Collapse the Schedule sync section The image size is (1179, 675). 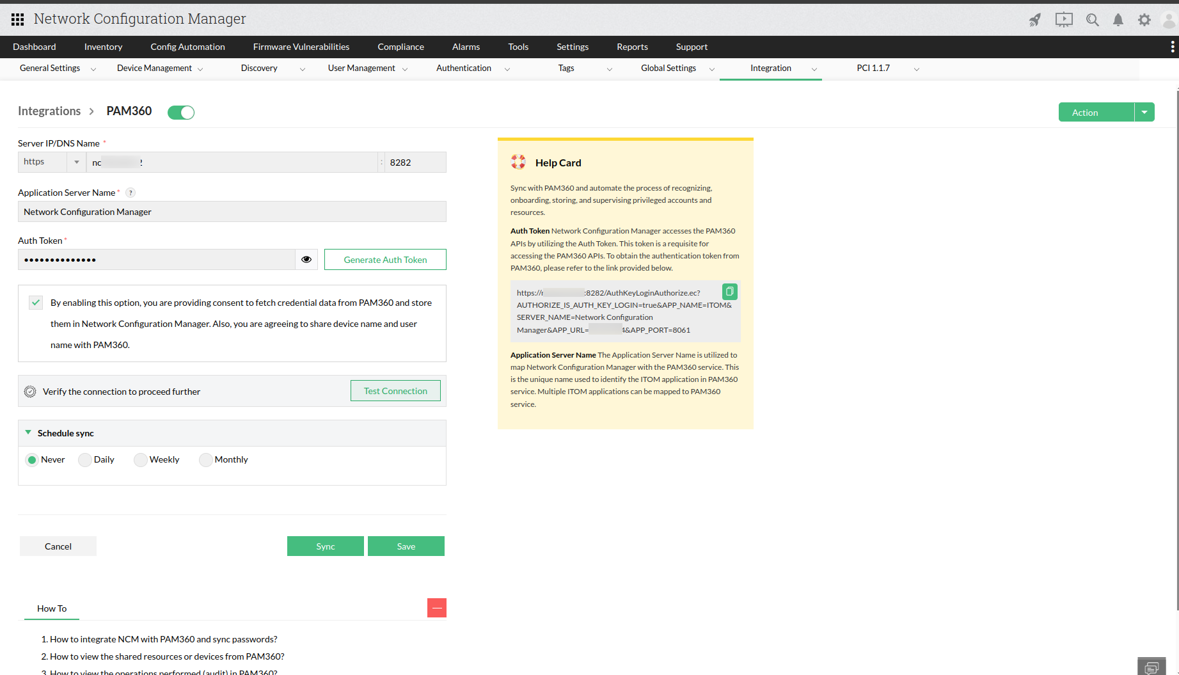coord(28,433)
